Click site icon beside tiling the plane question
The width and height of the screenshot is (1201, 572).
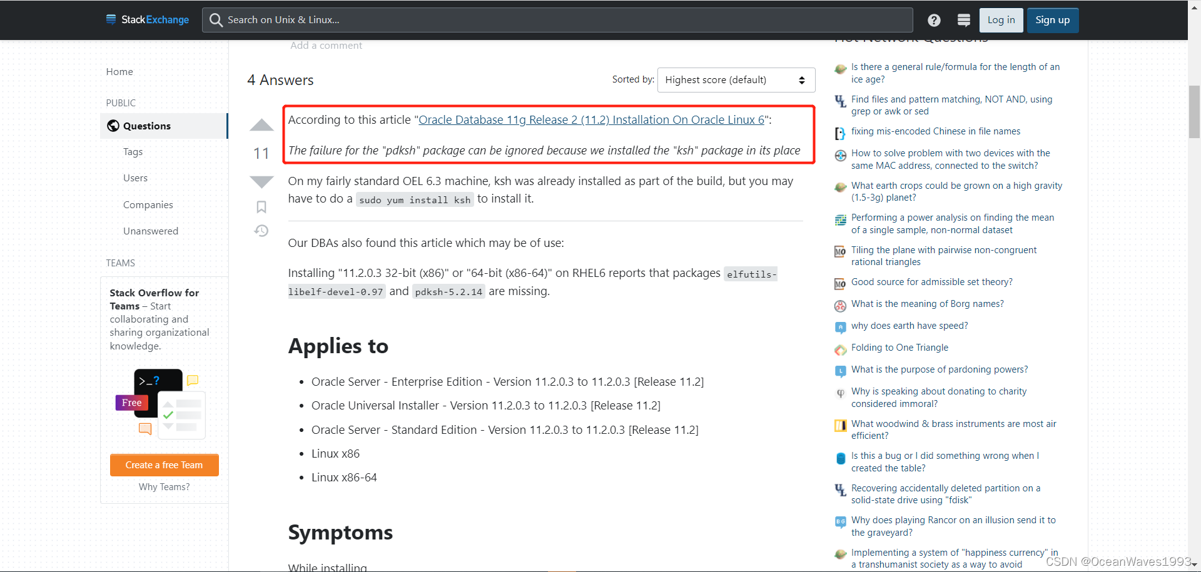pyautogui.click(x=841, y=252)
